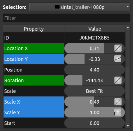The height and width of the screenshot is (131, 133).
Task: Open the Selection dropdown for sintel_trailer-1080p
Action: click(80, 7)
